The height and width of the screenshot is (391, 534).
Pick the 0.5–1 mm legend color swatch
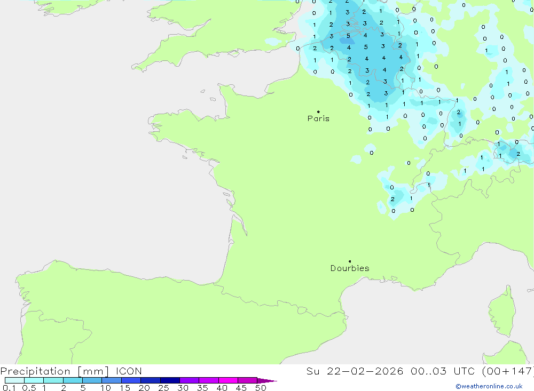(34, 380)
